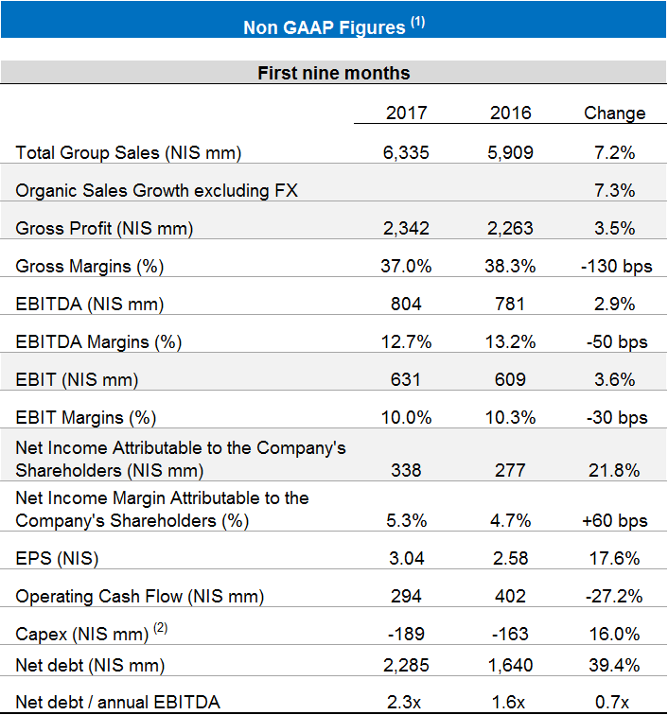This screenshot has height=715, width=668.
Task: Select the 402 operating cash flow value
Action: click(511, 596)
